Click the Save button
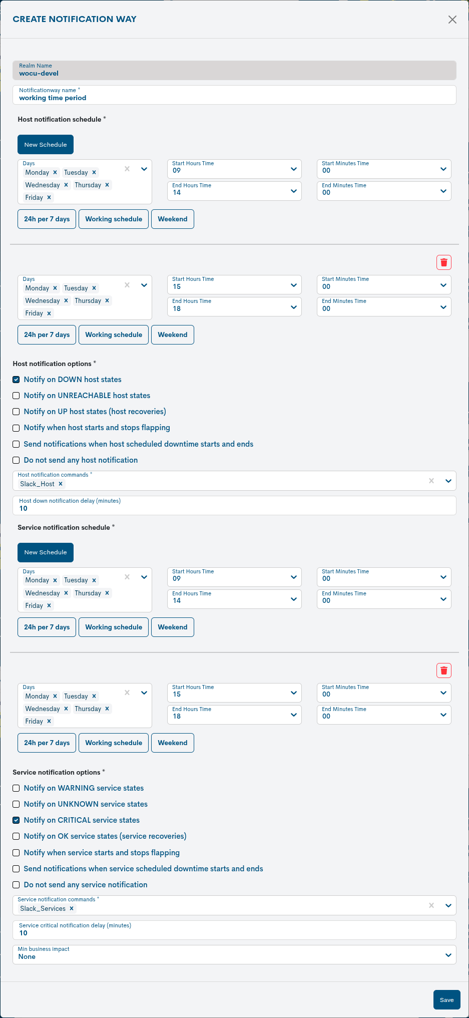This screenshot has width=469, height=1018. 446,1000
